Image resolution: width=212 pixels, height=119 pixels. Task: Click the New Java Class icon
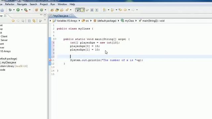click(42, 10)
